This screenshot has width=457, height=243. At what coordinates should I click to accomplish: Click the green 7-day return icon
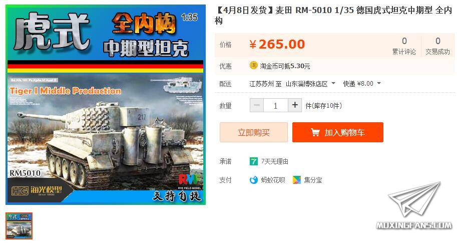(254, 161)
